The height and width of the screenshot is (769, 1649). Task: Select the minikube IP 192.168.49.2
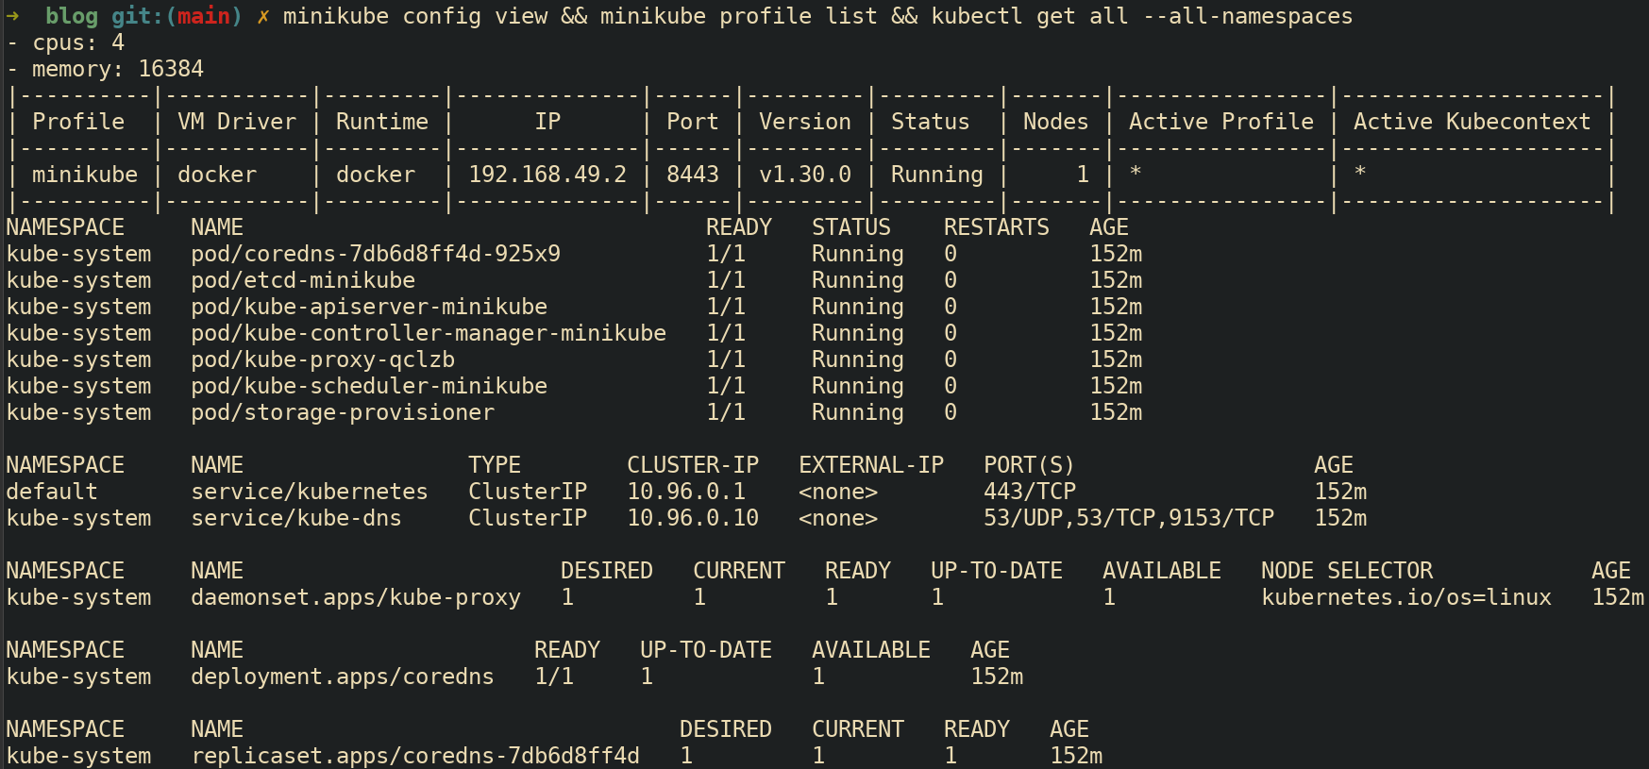(x=547, y=175)
